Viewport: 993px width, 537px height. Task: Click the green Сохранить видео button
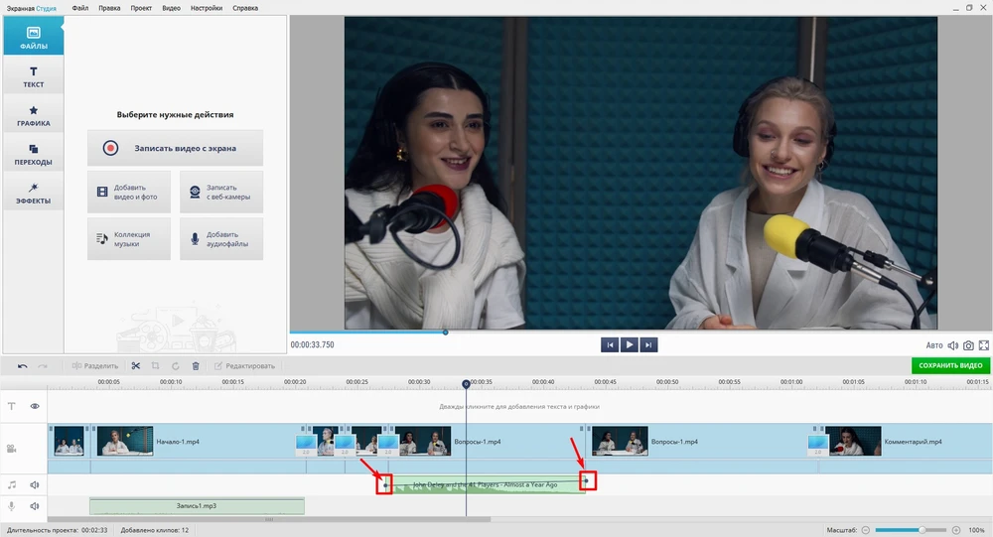950,366
